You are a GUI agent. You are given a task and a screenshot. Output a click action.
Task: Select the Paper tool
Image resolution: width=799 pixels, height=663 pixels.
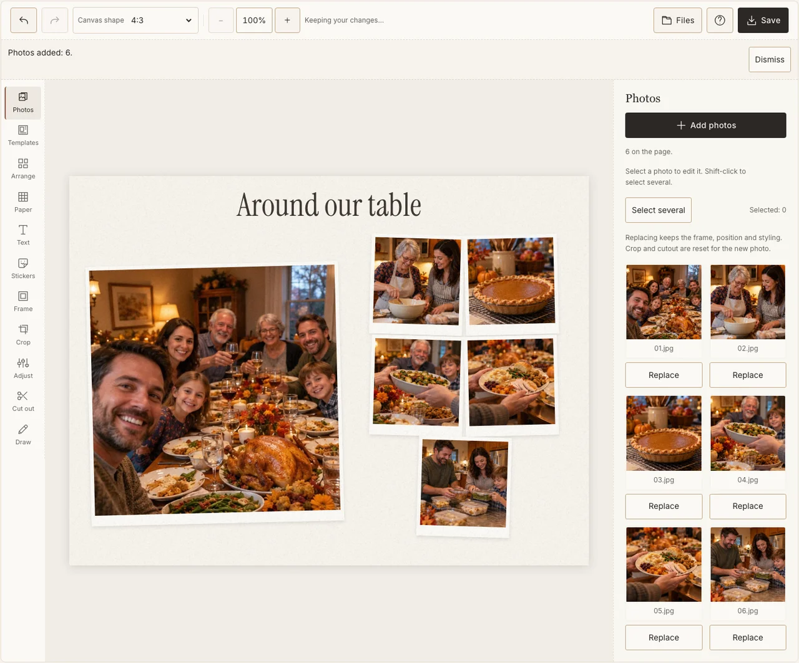(x=23, y=203)
